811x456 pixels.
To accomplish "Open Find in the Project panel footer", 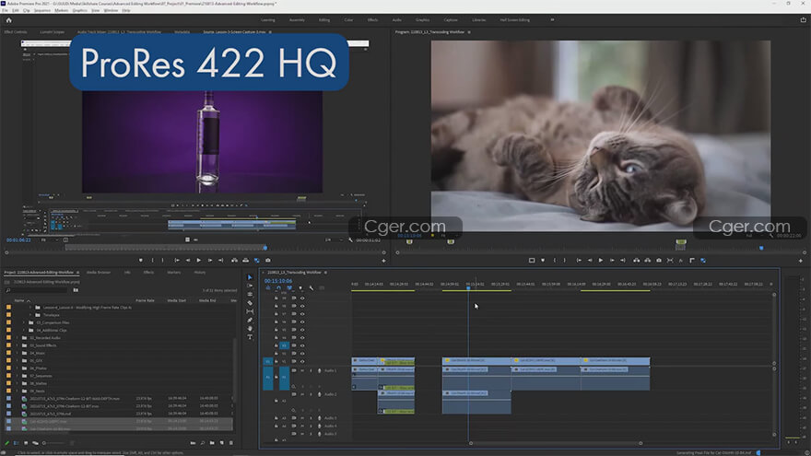I will click(202, 443).
